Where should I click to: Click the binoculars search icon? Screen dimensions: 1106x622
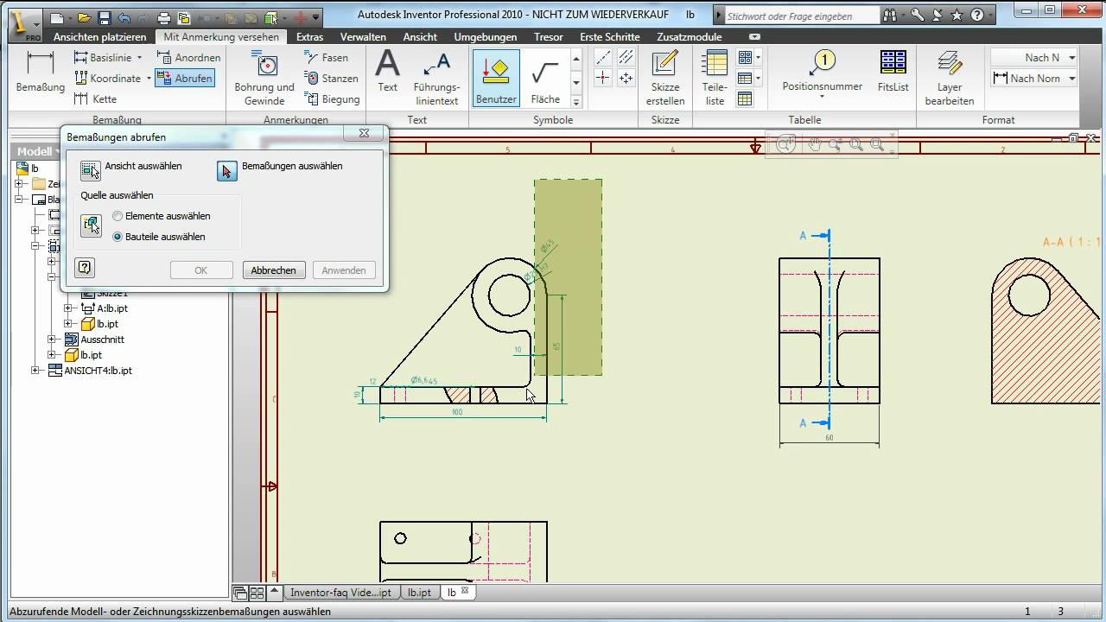(x=889, y=16)
